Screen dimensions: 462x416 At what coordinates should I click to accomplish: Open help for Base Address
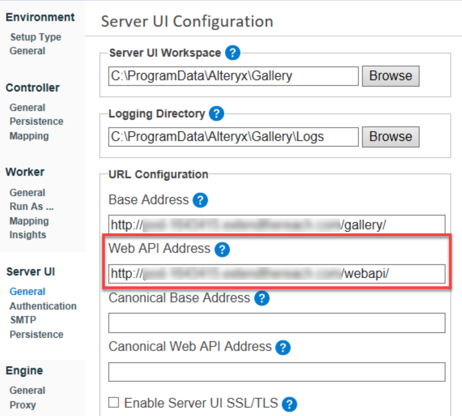200,200
